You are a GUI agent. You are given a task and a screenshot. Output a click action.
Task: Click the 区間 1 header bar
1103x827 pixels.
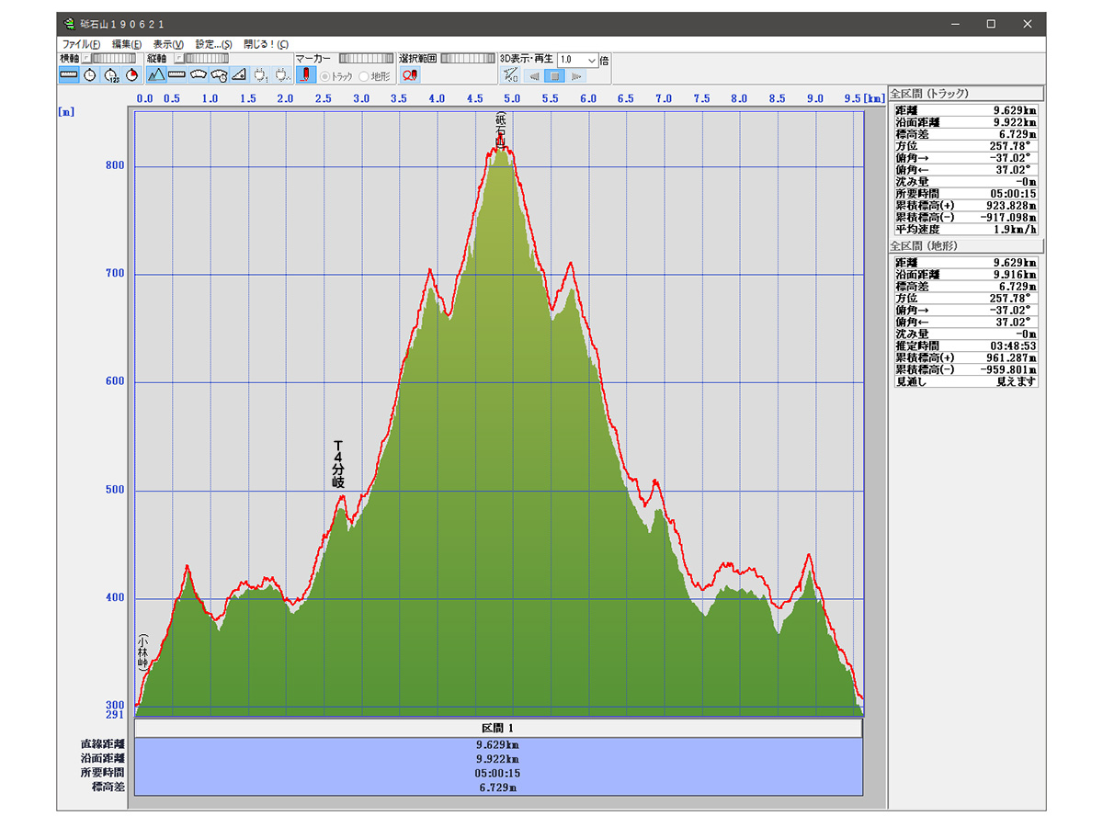[498, 728]
